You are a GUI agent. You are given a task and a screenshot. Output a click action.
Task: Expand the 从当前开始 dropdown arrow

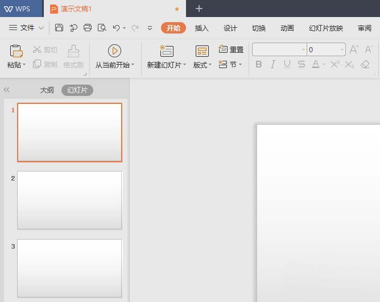133,65
